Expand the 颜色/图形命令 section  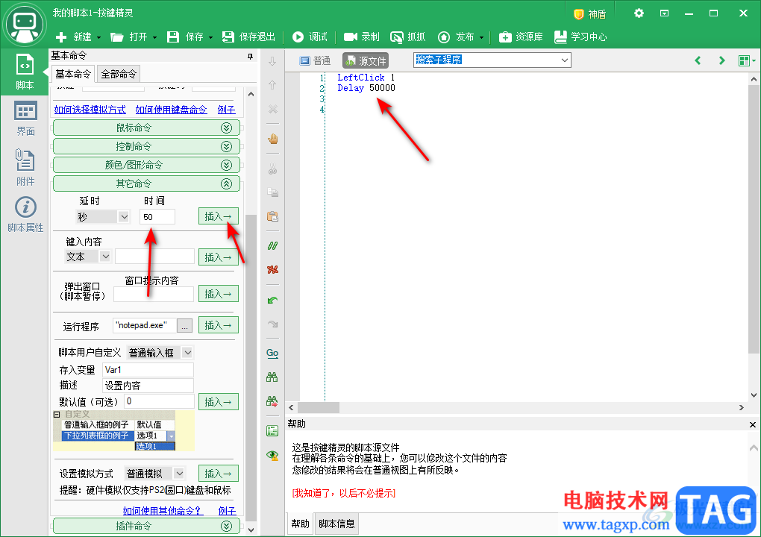(x=146, y=165)
